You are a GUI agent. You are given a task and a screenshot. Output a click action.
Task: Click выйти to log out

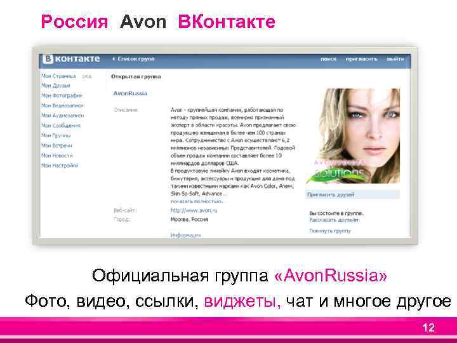(395, 59)
